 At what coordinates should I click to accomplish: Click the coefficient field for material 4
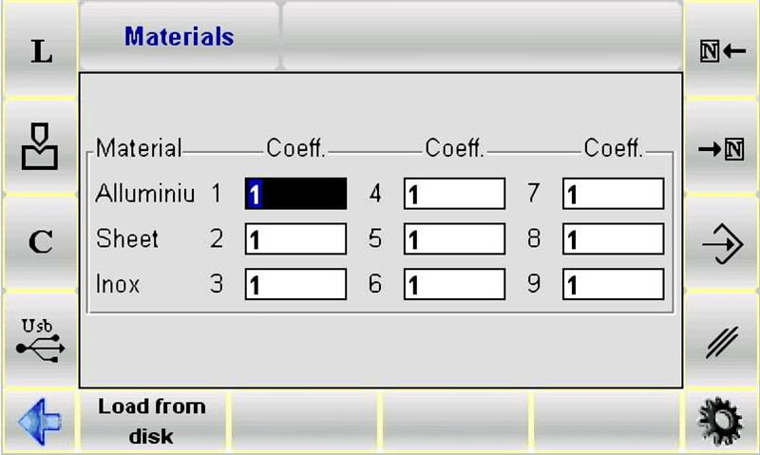[454, 194]
